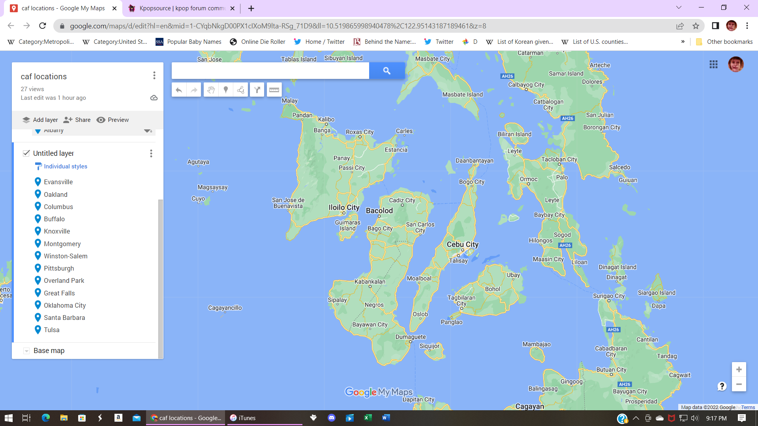758x426 pixels.
Task: Select the Oklahoma City marker in the list
Action: [x=65, y=305]
